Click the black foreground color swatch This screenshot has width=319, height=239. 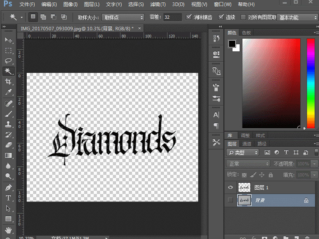[x=232, y=44]
